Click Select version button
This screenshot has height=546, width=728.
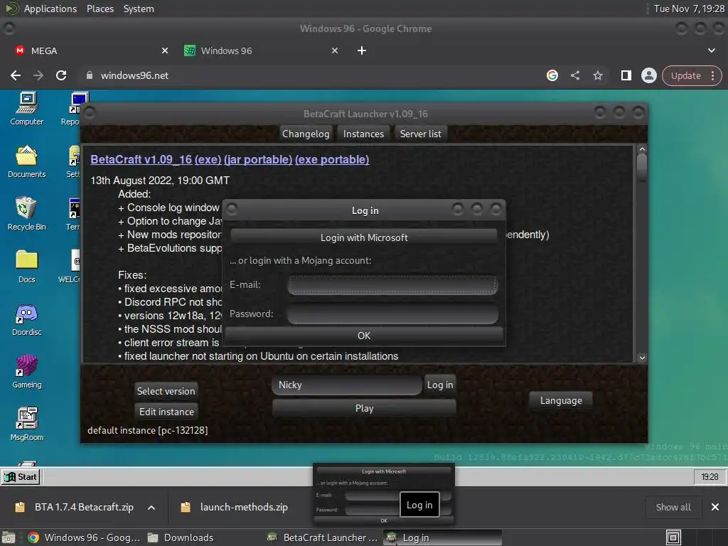coord(166,391)
